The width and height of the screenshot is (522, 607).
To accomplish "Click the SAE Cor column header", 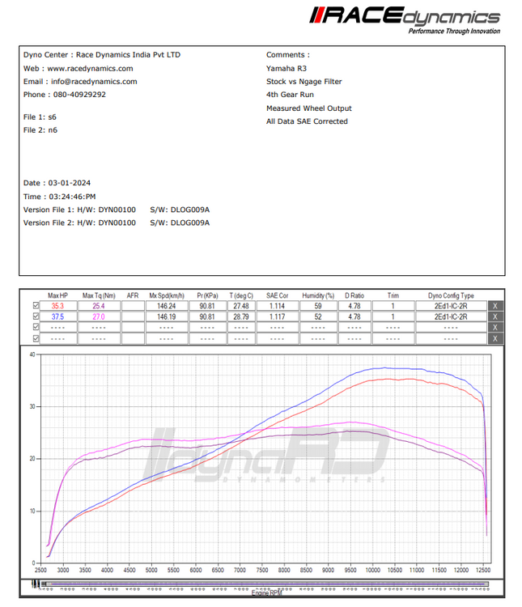I will [278, 295].
